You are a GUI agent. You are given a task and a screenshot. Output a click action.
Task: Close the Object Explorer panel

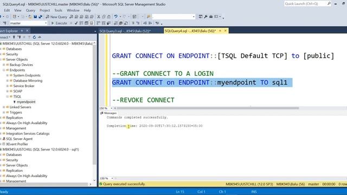[27, 31]
